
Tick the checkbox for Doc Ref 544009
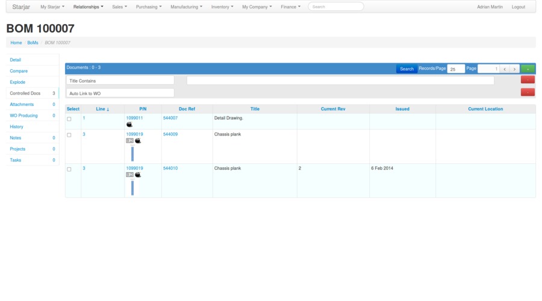click(x=69, y=135)
